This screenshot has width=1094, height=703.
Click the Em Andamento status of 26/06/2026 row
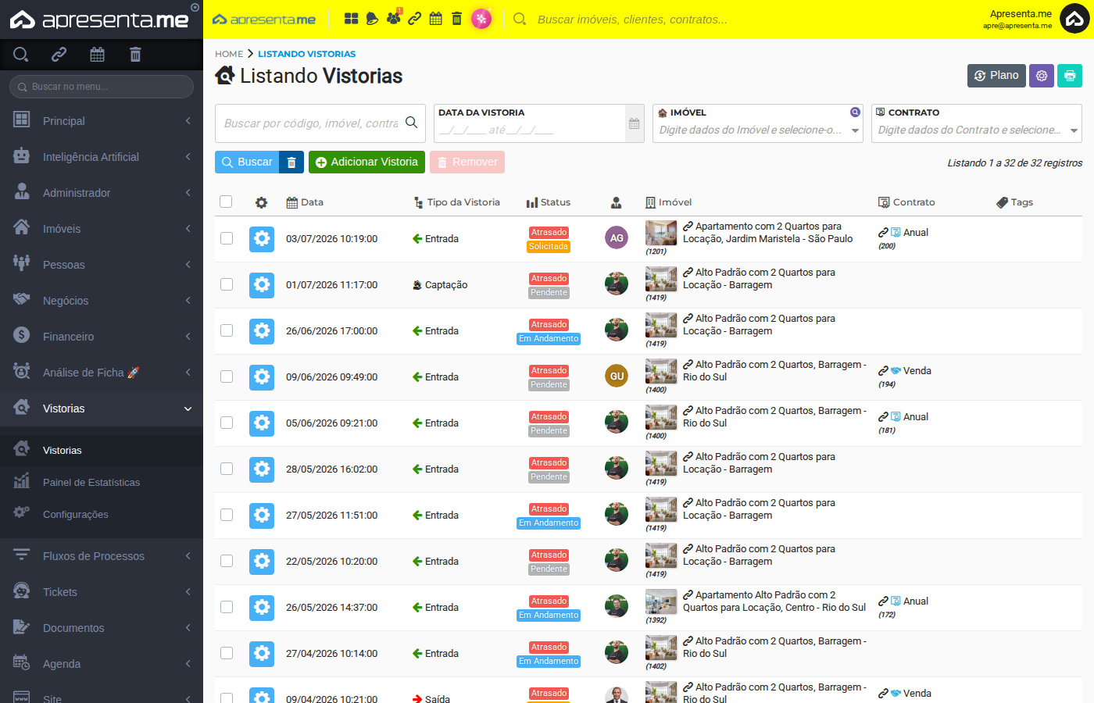(x=549, y=339)
